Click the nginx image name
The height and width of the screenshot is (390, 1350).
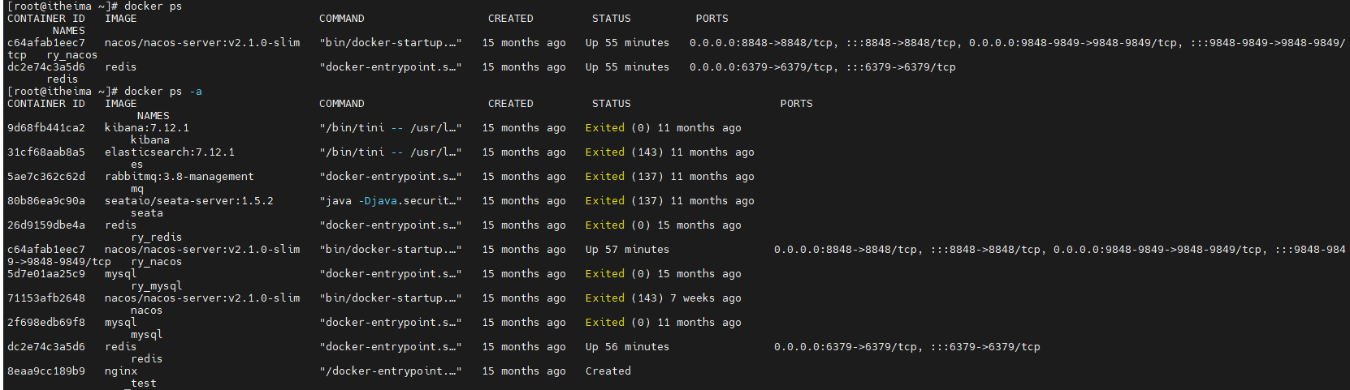pos(121,371)
